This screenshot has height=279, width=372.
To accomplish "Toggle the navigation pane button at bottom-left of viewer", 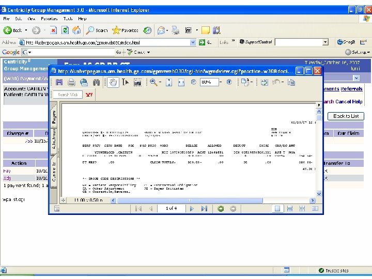I will pos(57,209).
